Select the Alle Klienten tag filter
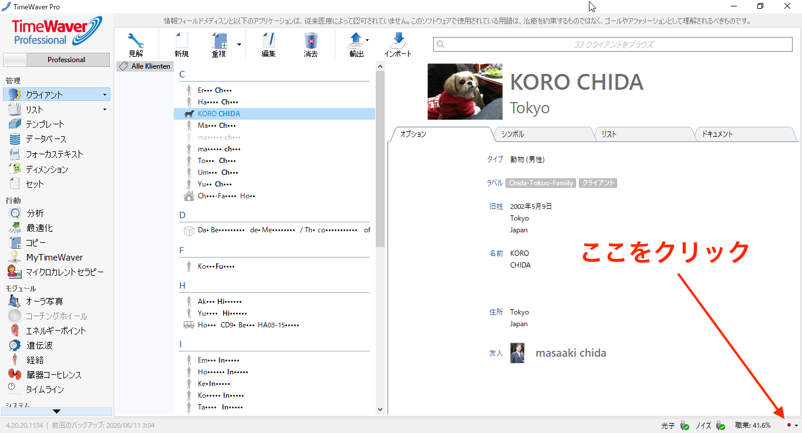802x433 pixels. pyautogui.click(x=144, y=66)
